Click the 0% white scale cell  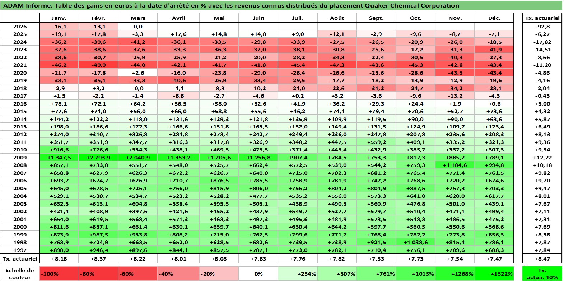pos(258,273)
